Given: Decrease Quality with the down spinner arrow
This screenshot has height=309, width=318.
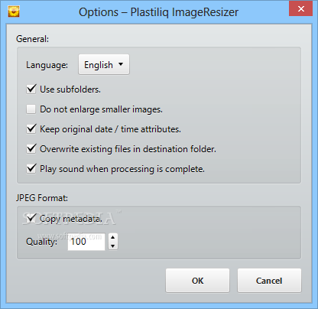Looking at the screenshot, I should click(x=113, y=246).
